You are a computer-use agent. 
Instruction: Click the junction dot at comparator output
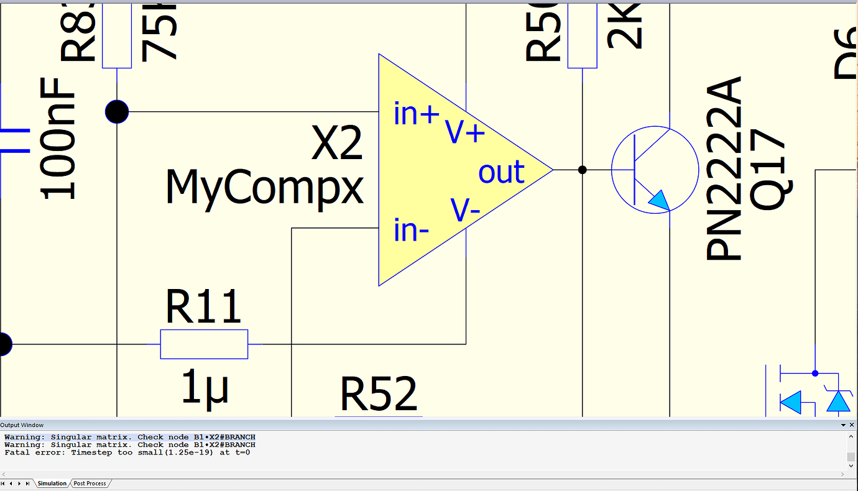582,170
